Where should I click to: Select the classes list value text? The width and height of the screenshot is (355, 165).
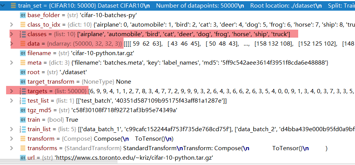click(184, 34)
